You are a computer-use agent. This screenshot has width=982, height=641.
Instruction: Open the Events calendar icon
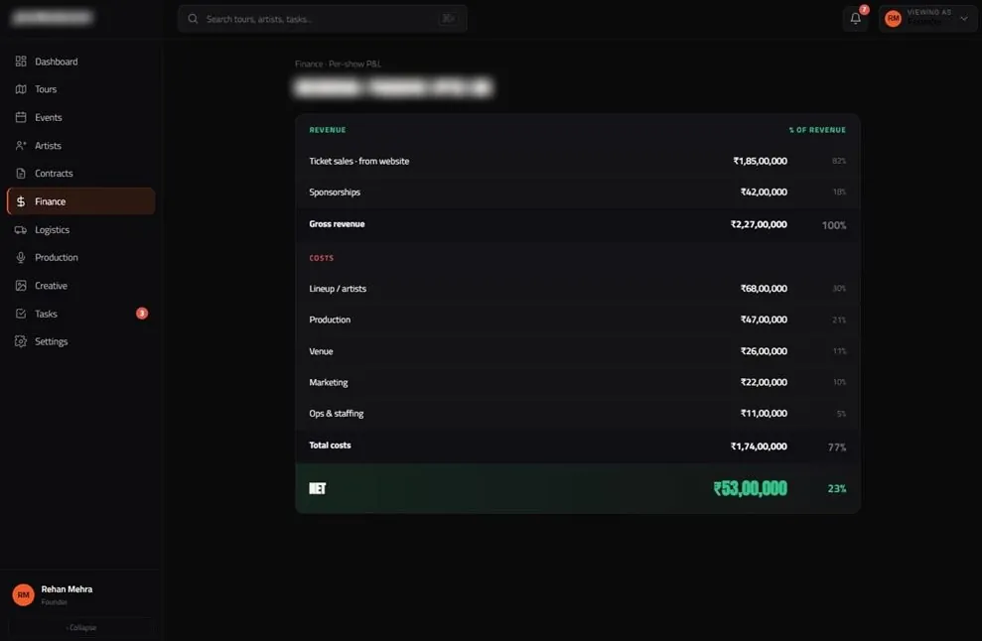(x=21, y=117)
